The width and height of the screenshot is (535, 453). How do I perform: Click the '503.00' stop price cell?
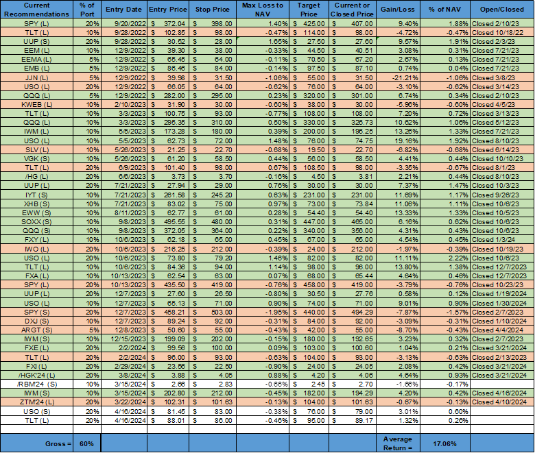(x=212, y=313)
